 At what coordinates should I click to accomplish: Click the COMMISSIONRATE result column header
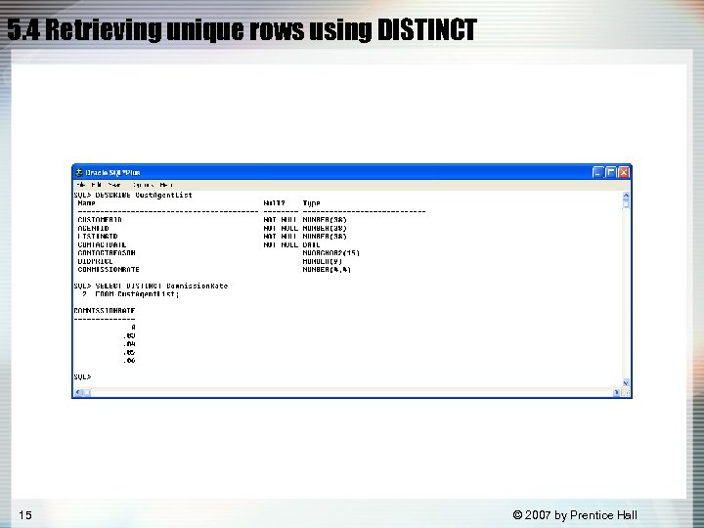pyautogui.click(x=105, y=311)
